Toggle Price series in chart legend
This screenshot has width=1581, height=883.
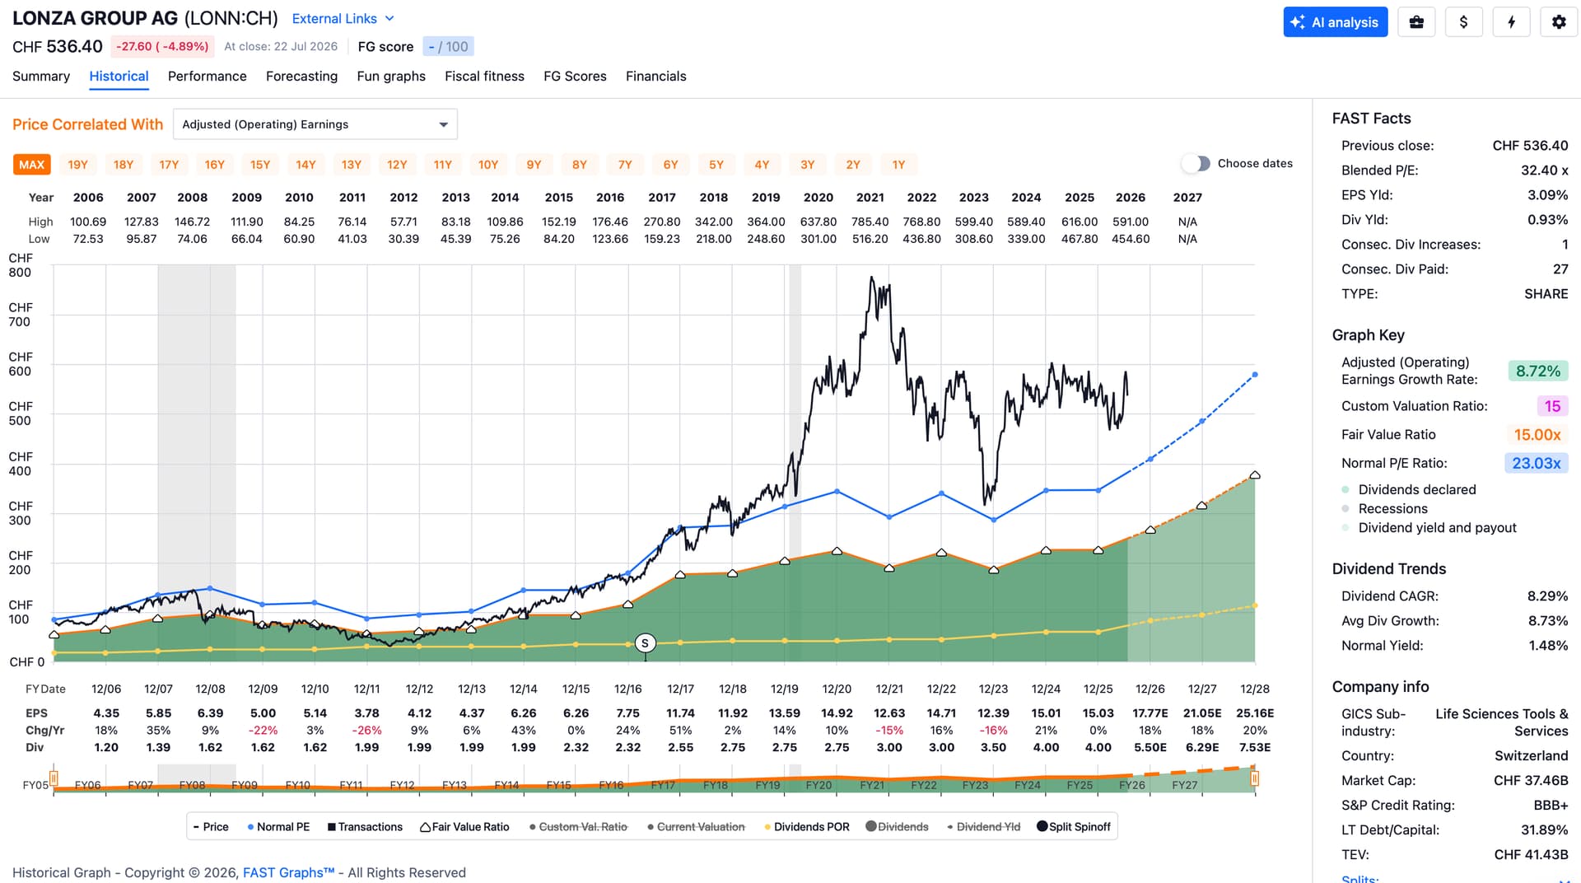(211, 827)
